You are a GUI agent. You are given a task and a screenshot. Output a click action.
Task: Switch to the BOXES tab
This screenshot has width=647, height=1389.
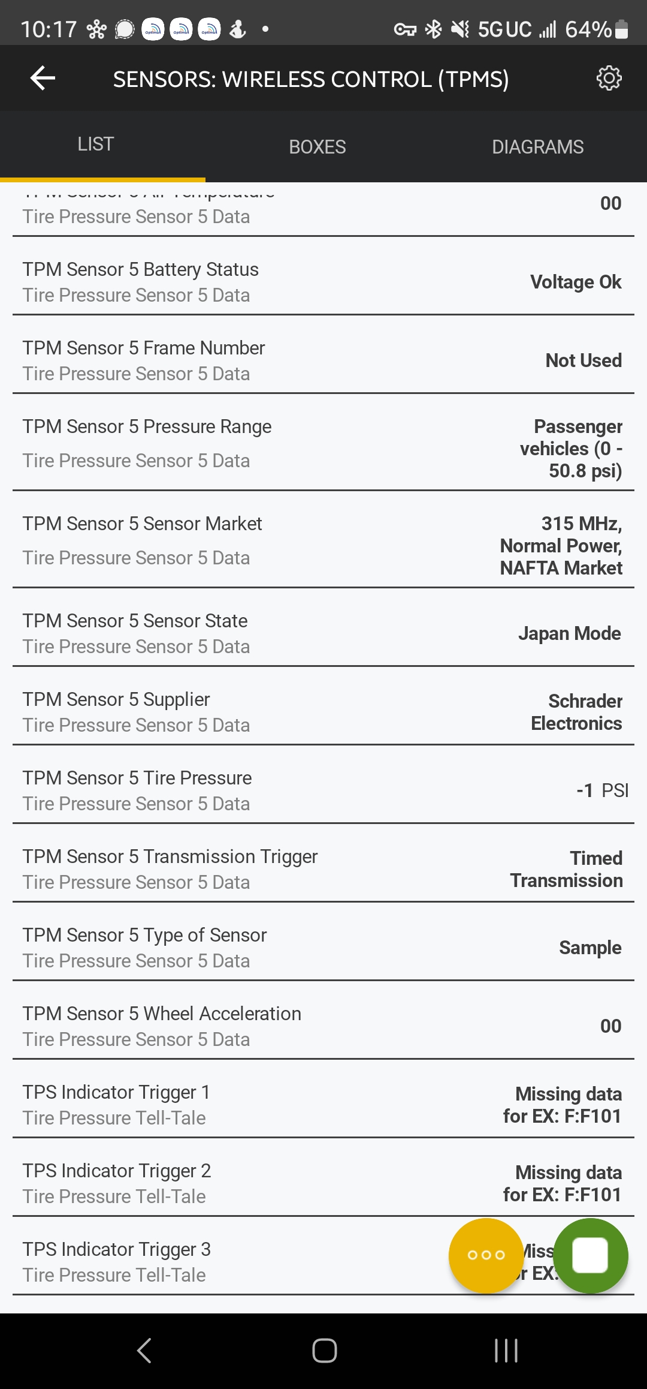pos(317,147)
